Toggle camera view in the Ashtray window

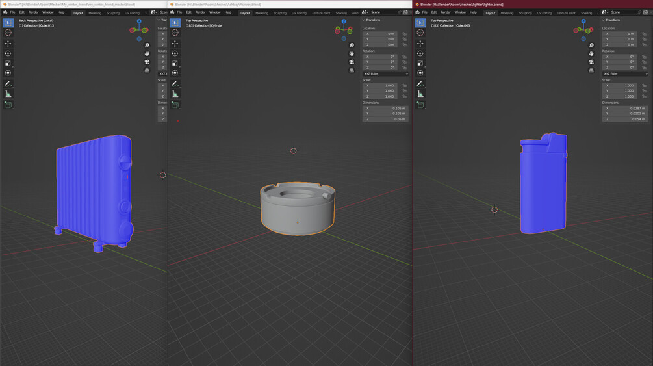coord(352,62)
